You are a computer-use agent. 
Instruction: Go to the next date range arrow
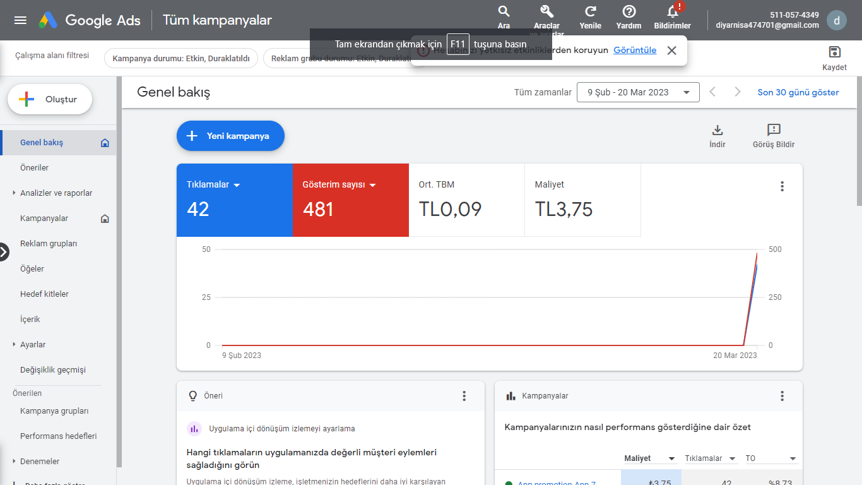738,92
